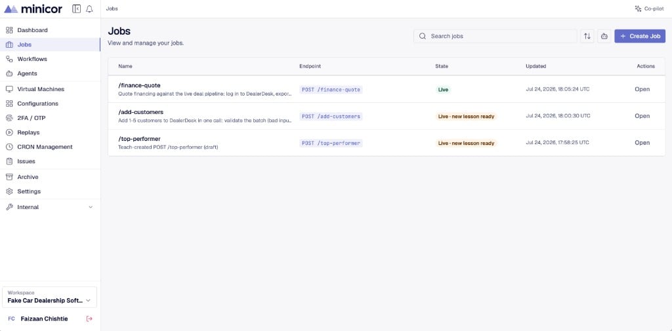
Task: Open the /finance-quote job via Open
Action: pyautogui.click(x=642, y=89)
